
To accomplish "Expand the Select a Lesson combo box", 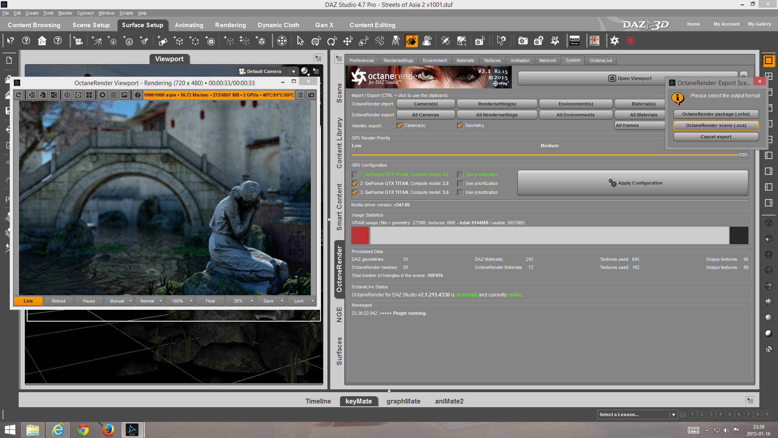I will 673,414.
